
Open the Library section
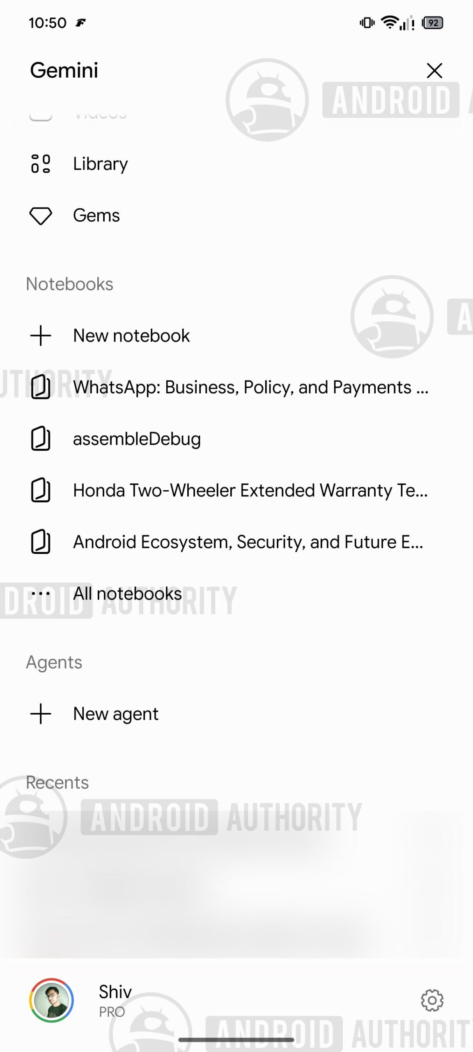coord(236,164)
